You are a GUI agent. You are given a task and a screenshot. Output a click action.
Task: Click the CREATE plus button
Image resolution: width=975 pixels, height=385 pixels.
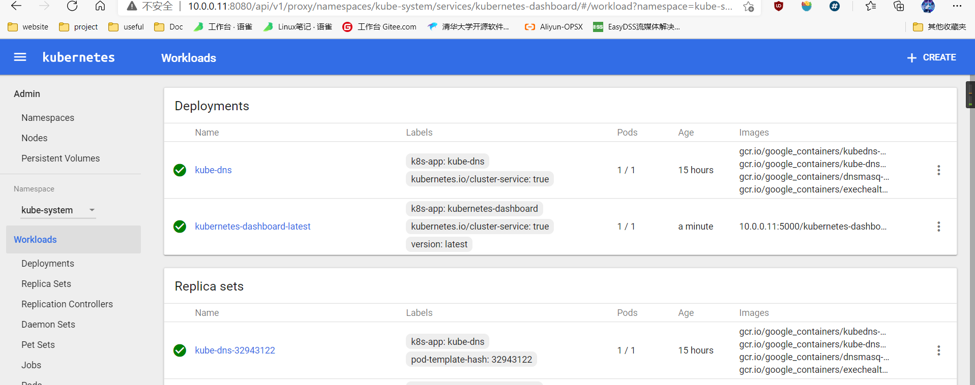pyautogui.click(x=931, y=57)
